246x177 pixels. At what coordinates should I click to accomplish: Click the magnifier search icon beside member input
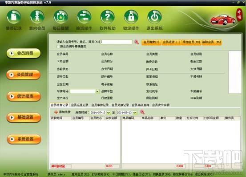(137, 42)
